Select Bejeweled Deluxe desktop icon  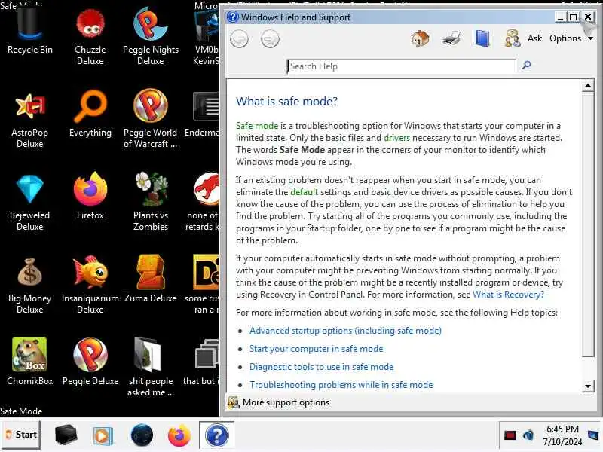pos(29,202)
